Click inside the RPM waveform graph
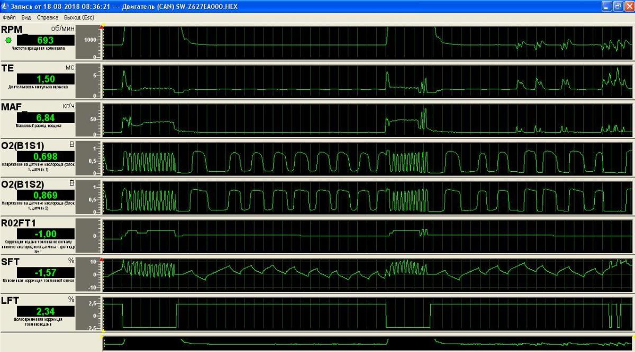 tap(367, 42)
